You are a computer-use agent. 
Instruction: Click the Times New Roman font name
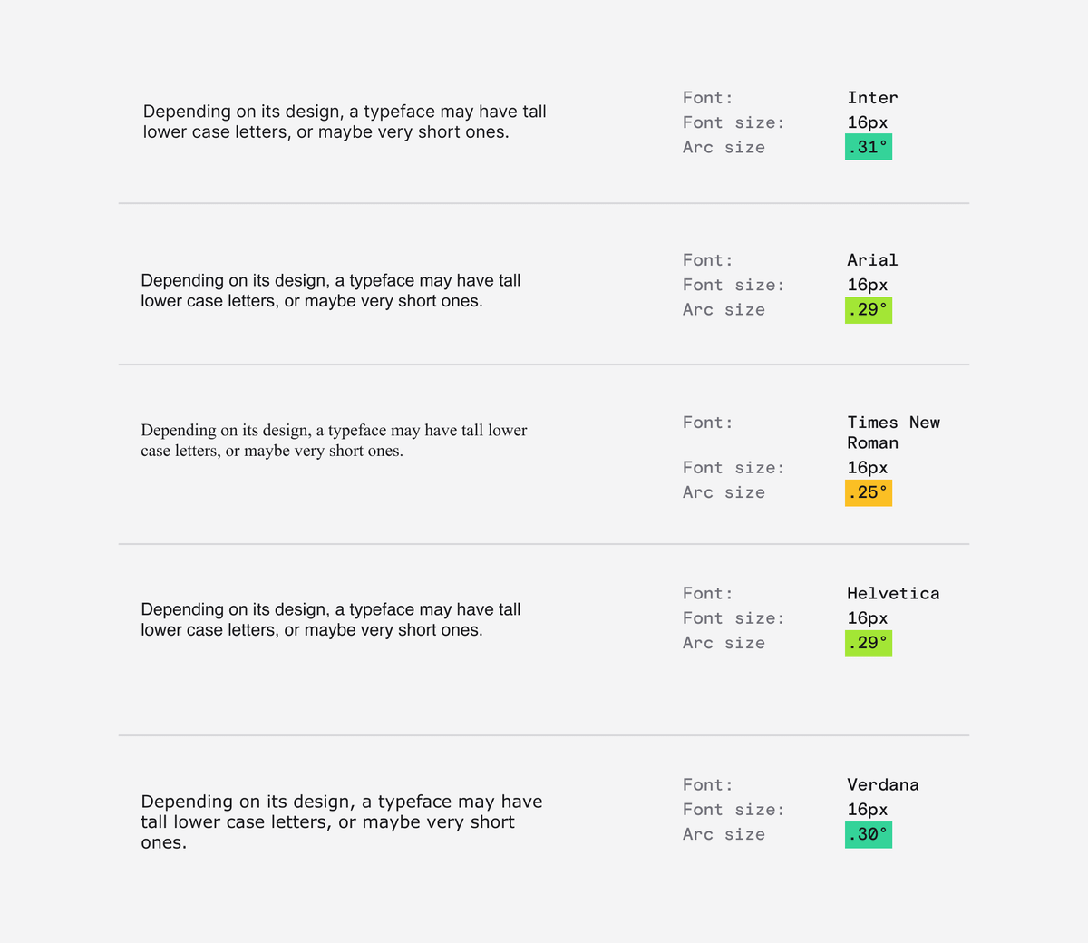coord(892,433)
